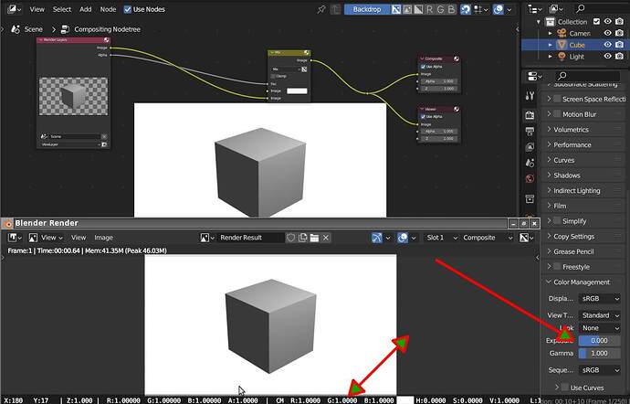Toggle the node editor overlays icon
Screen dimensions: 630x404
(499, 9)
